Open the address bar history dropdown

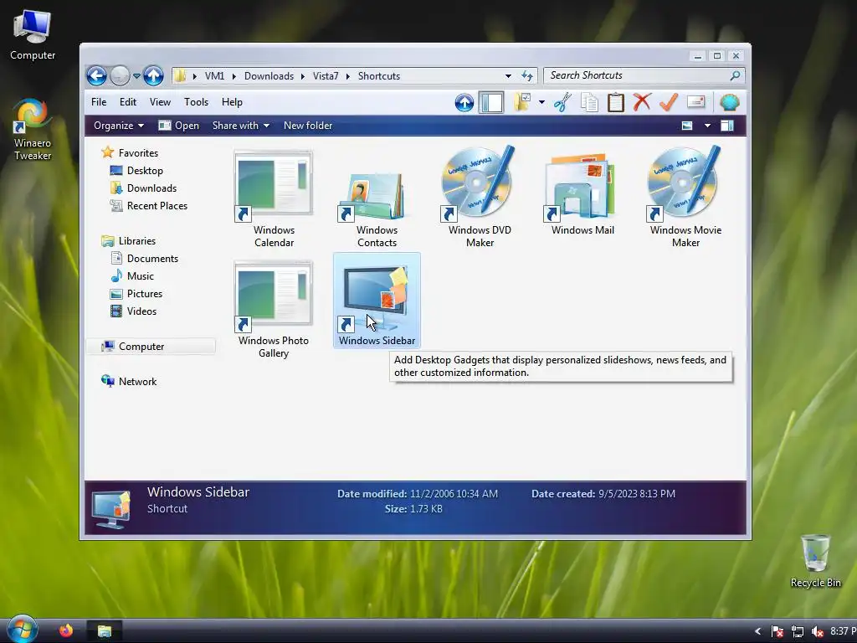tap(508, 76)
